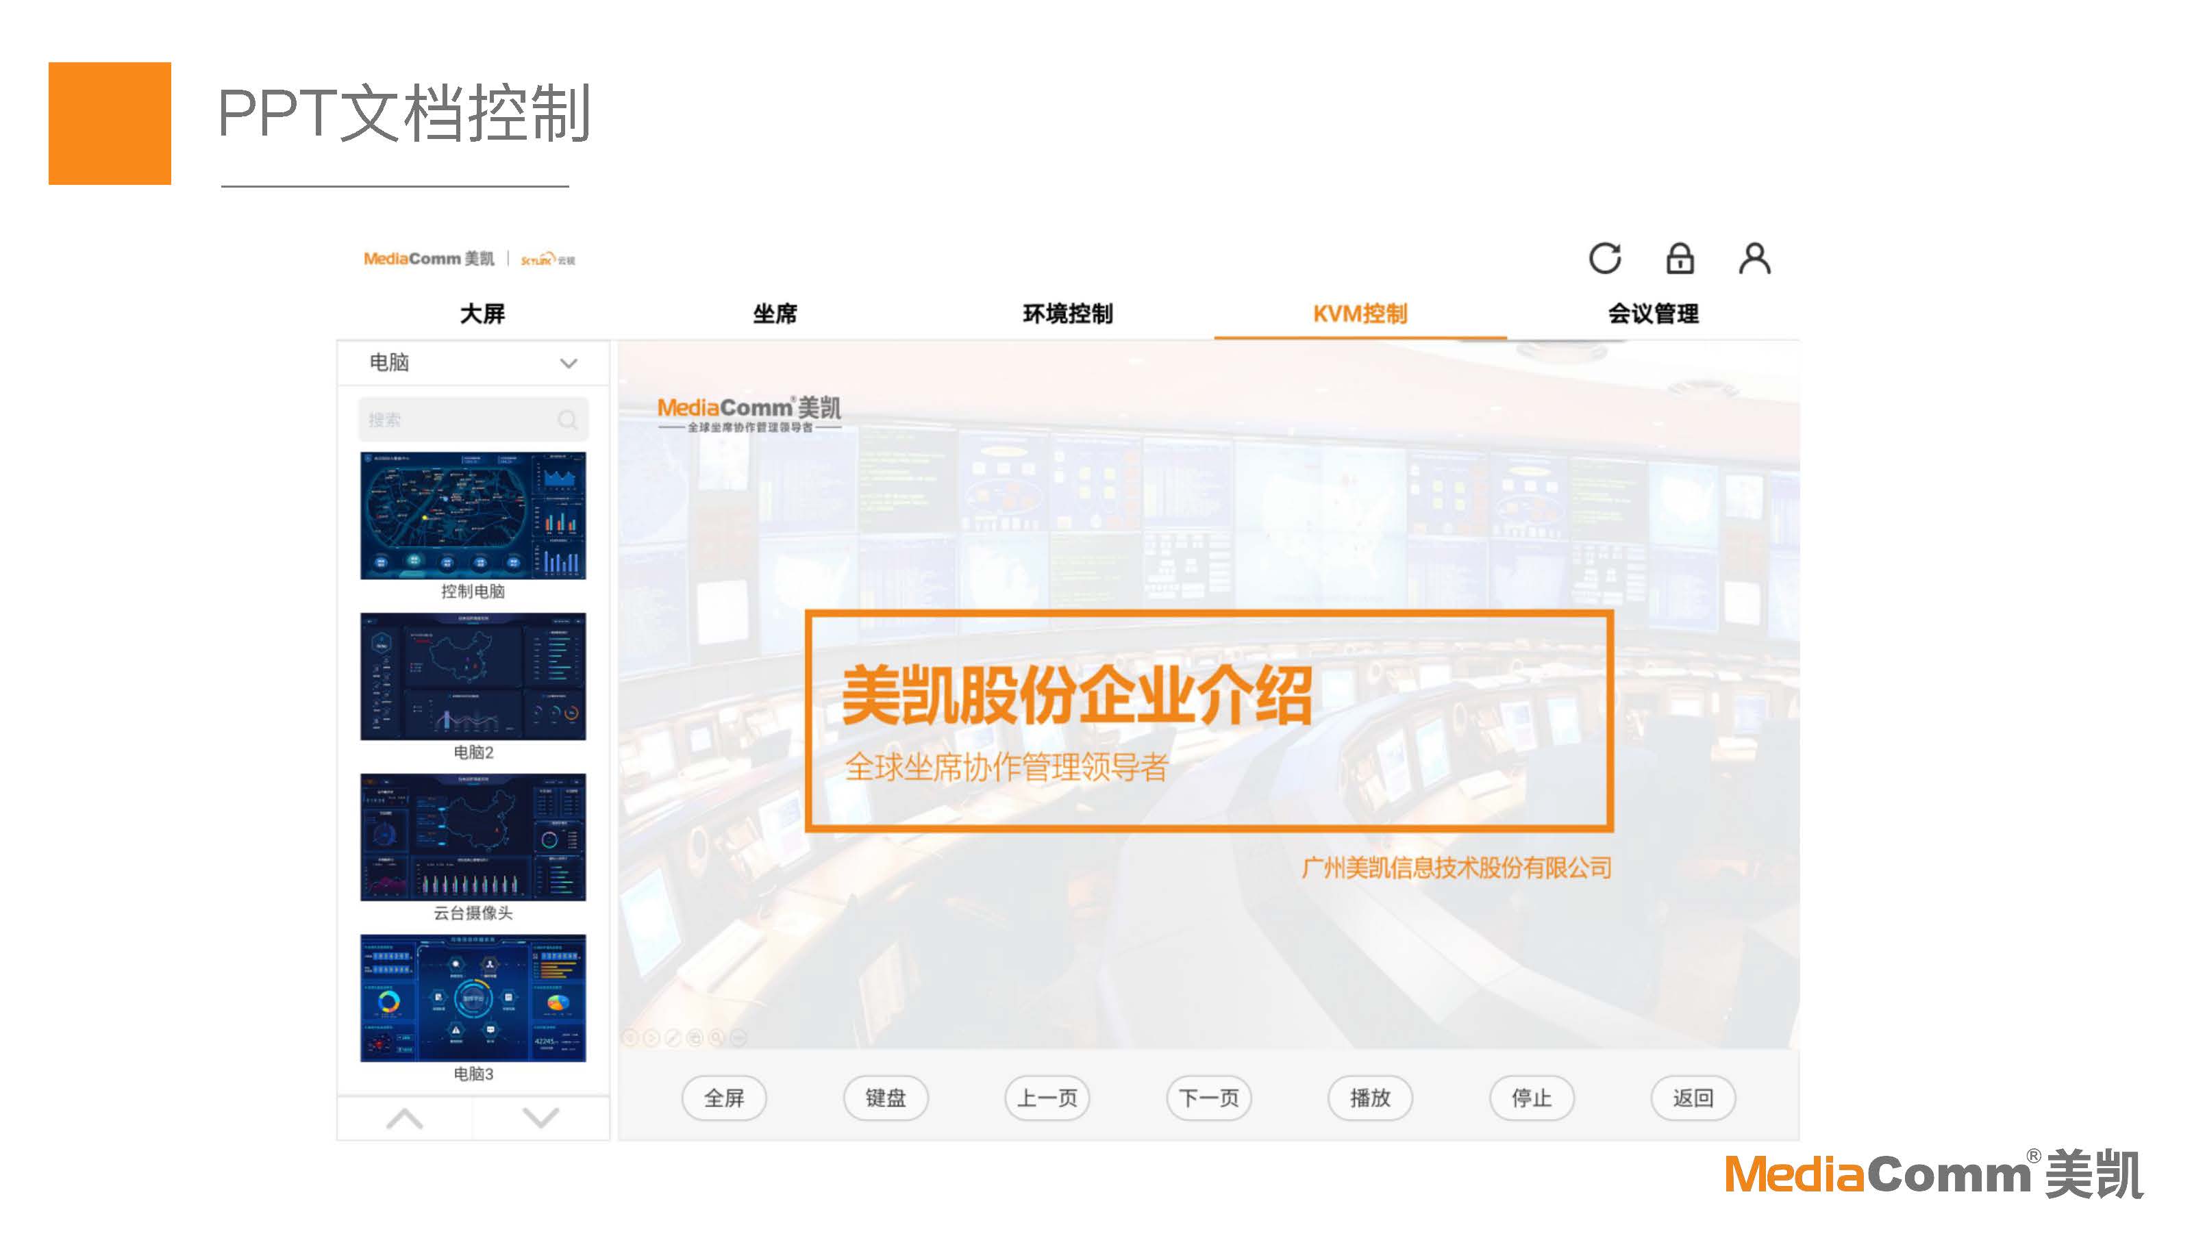
Task: Stop the presentation with 停止
Action: (x=1531, y=1098)
